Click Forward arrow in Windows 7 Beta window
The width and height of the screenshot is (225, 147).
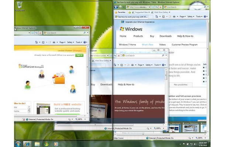pos(120,7)
